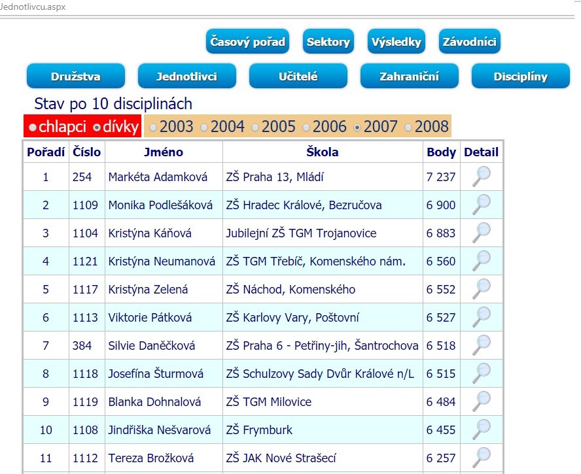
Task: Click start number 254
Action: point(82,177)
